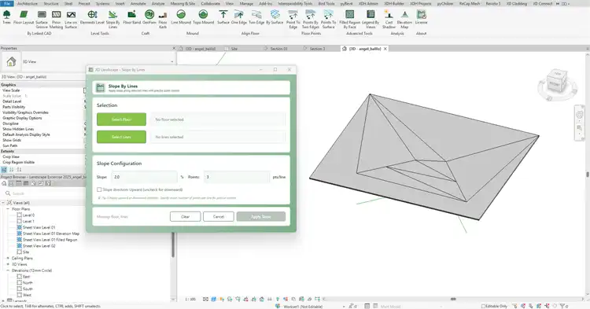Screen dimensions: 590x309
Task: Open the Massing & Site ribbon tab
Action: (x=183, y=3)
